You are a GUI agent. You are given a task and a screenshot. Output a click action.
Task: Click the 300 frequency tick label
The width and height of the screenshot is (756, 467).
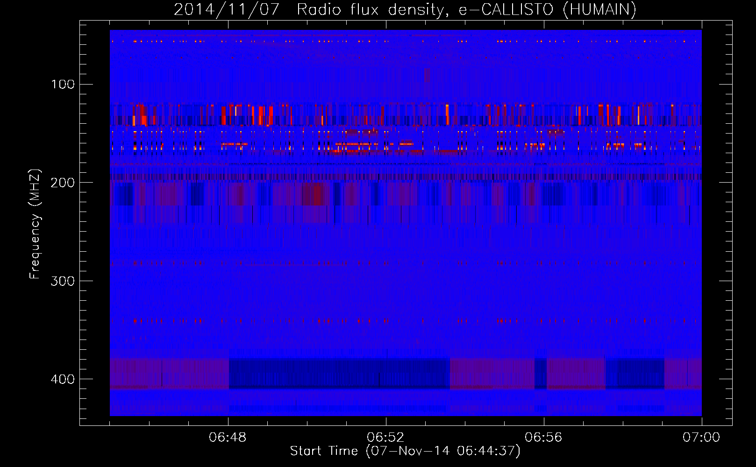pos(63,281)
